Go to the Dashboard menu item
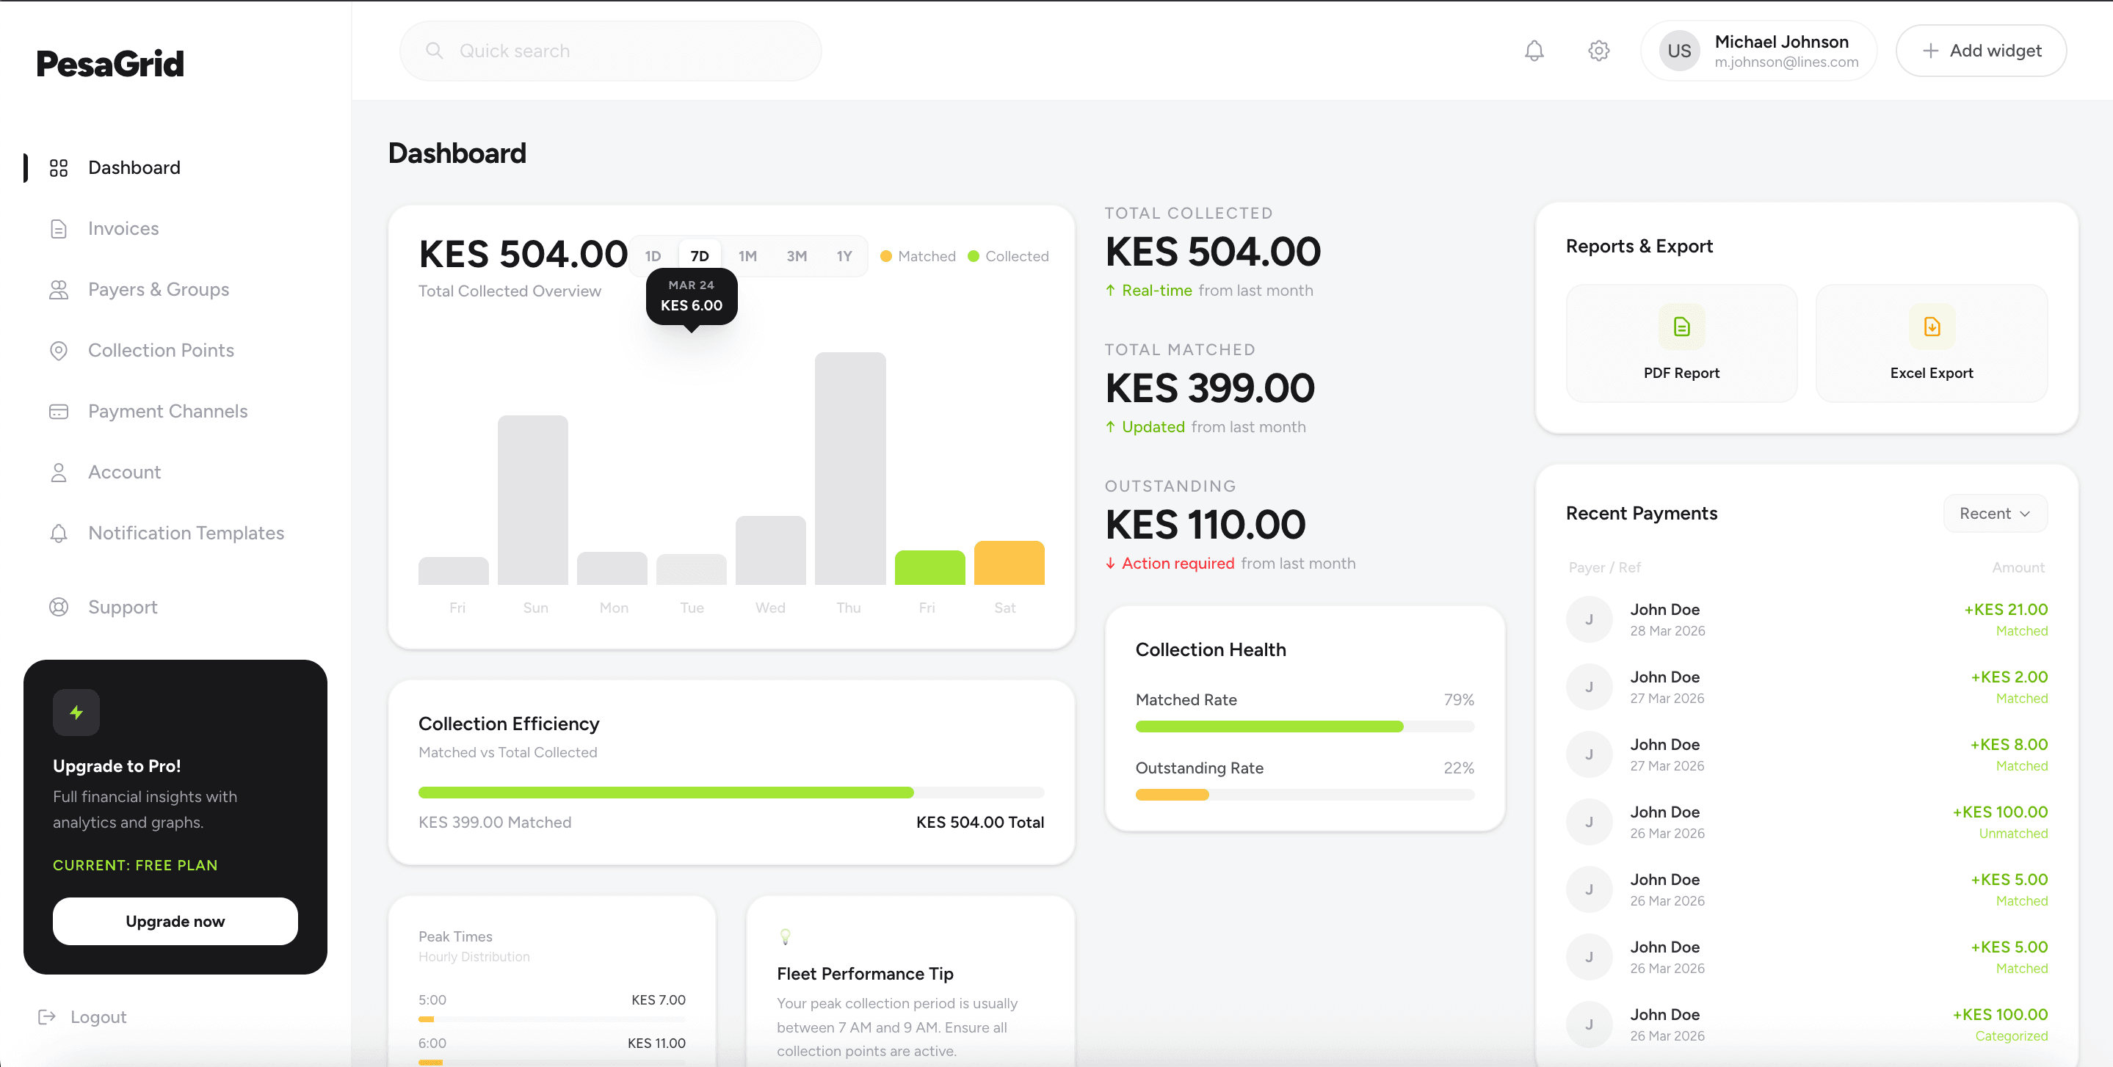This screenshot has width=2113, height=1067. (134, 167)
